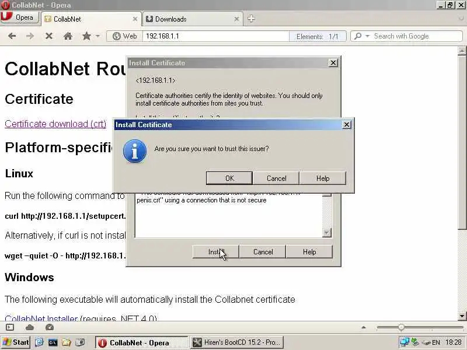This screenshot has width=467, height=350.
Task: Focus the address field showing 192.168.1.1
Action: pos(215,36)
